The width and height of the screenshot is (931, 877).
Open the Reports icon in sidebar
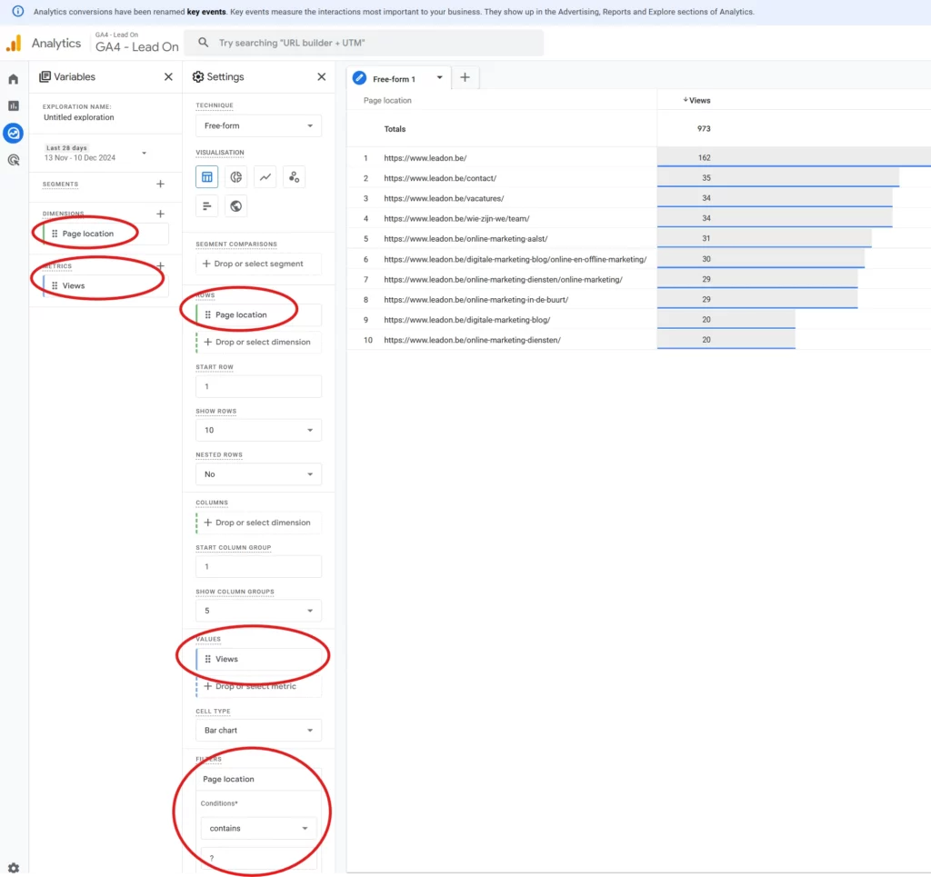tap(13, 105)
